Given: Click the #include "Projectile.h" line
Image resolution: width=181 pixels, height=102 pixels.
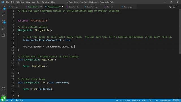Looking at the screenshot, I should coord(33,21).
